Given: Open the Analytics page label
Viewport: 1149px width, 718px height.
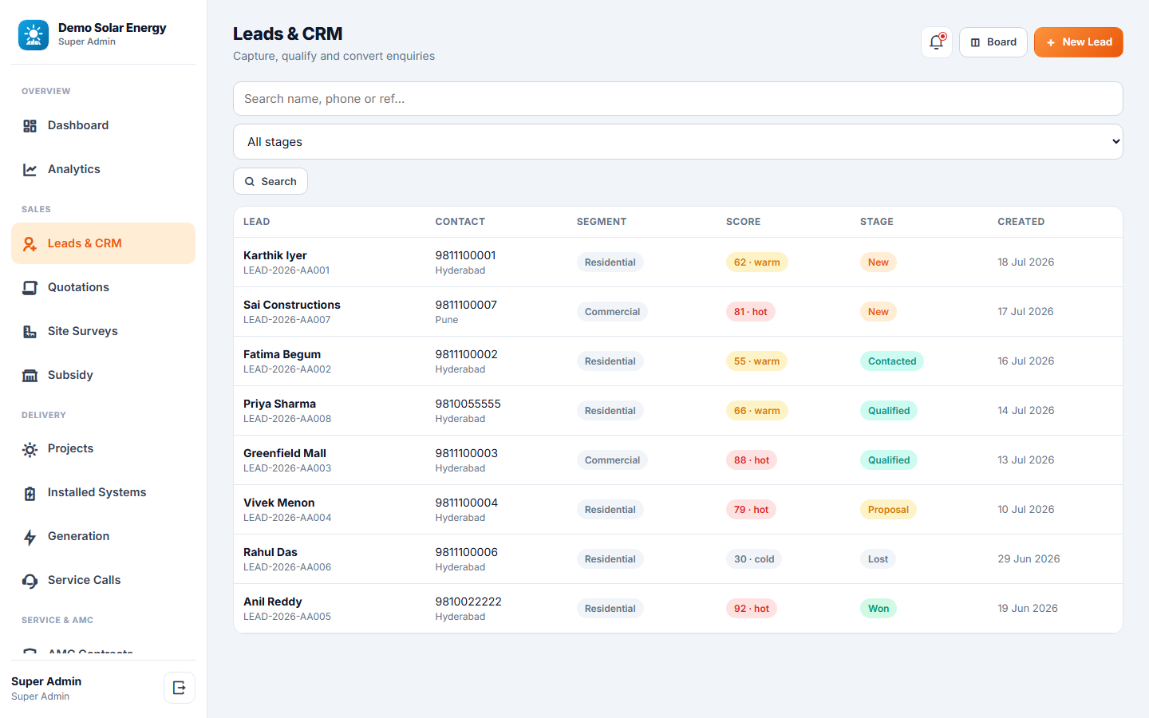Looking at the screenshot, I should tap(74, 169).
